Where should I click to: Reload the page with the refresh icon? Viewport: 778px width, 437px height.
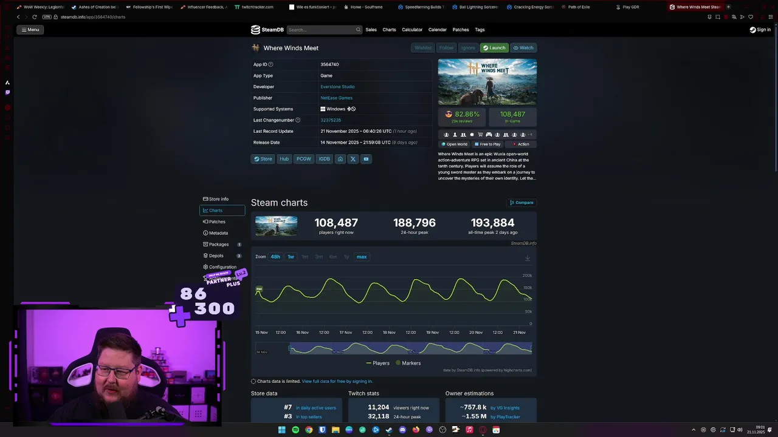click(x=34, y=17)
